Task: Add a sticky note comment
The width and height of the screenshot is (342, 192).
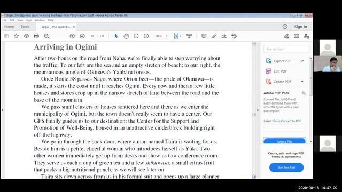Action: tap(204, 36)
